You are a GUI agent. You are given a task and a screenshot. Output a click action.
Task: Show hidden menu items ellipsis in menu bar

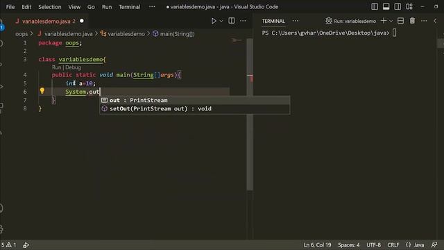tap(152, 6)
